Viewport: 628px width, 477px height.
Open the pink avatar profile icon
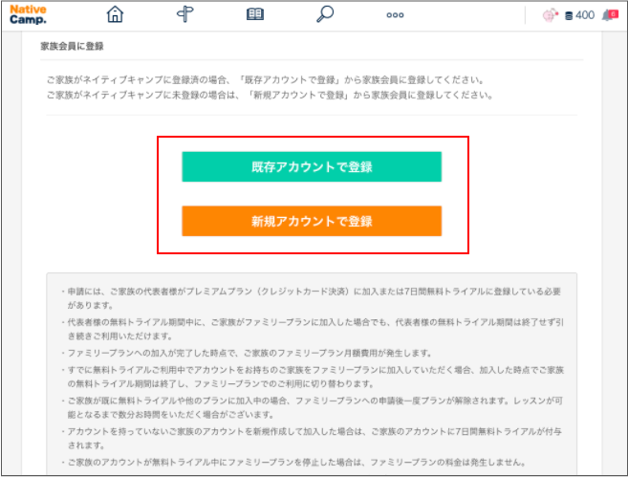tap(550, 15)
